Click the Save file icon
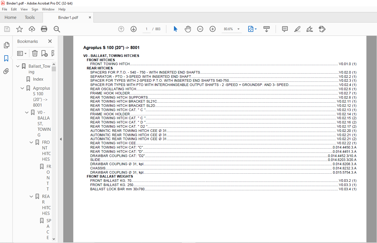Image resolution: width=377 pixels, height=243 pixels. click(x=7, y=29)
